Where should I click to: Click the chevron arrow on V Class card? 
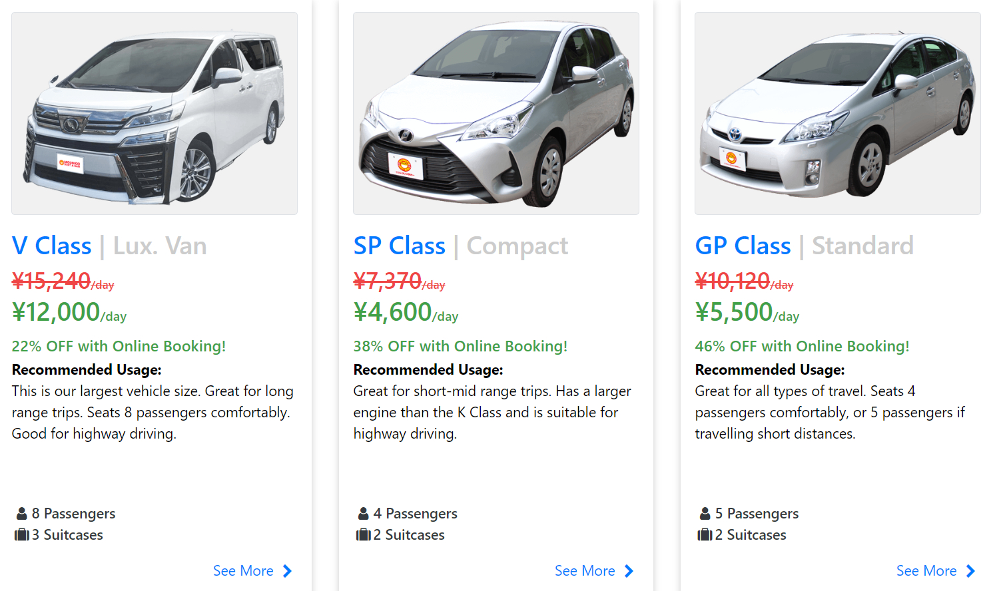point(288,571)
